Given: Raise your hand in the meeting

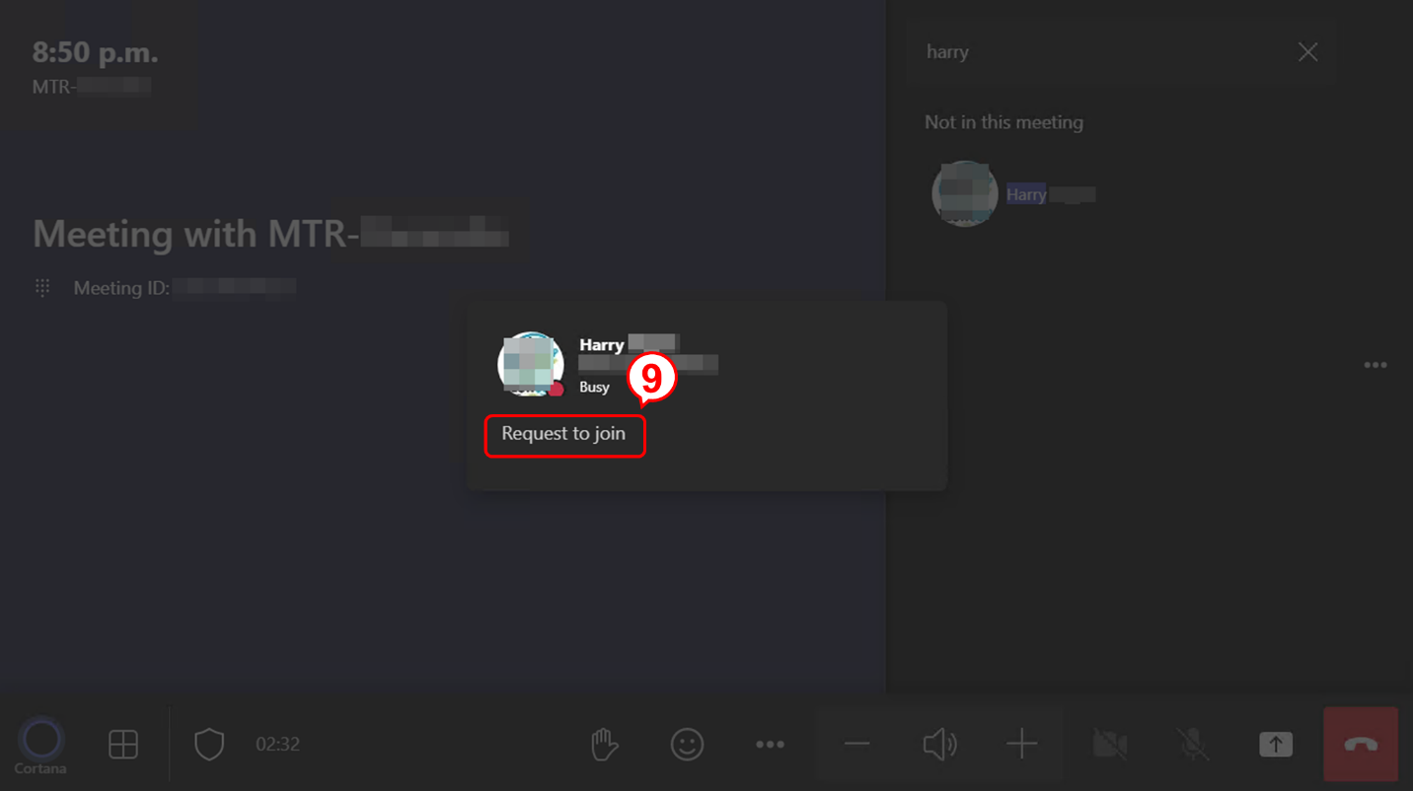Looking at the screenshot, I should [604, 745].
